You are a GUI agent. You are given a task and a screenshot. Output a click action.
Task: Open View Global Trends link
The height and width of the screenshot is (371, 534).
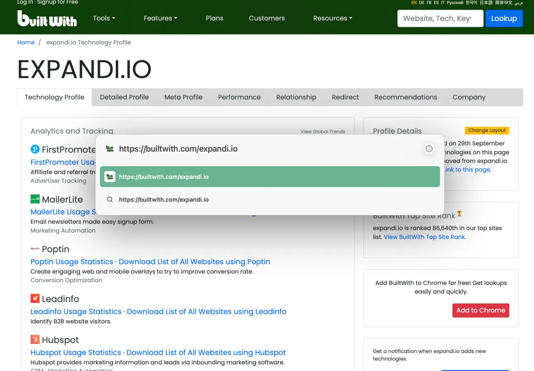323,131
